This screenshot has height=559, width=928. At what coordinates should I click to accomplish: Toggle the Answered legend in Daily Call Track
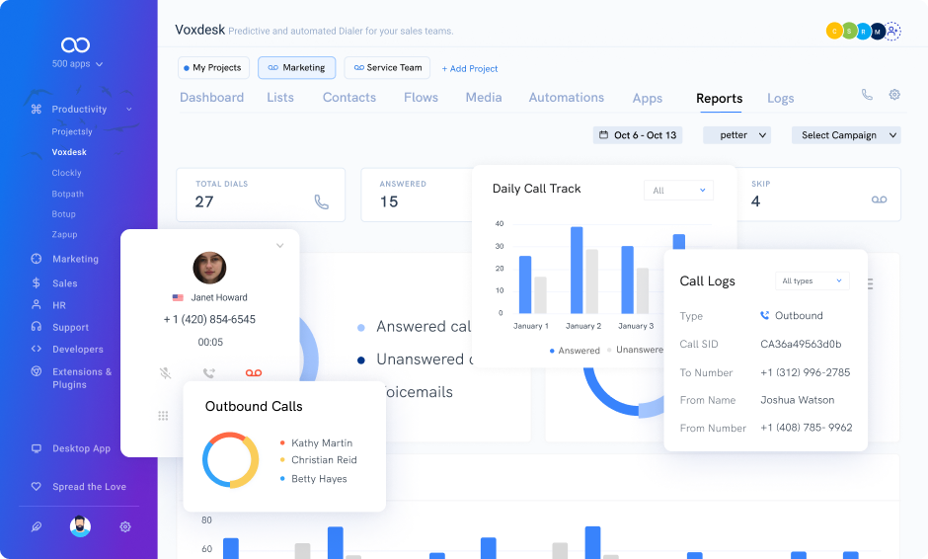(x=574, y=351)
